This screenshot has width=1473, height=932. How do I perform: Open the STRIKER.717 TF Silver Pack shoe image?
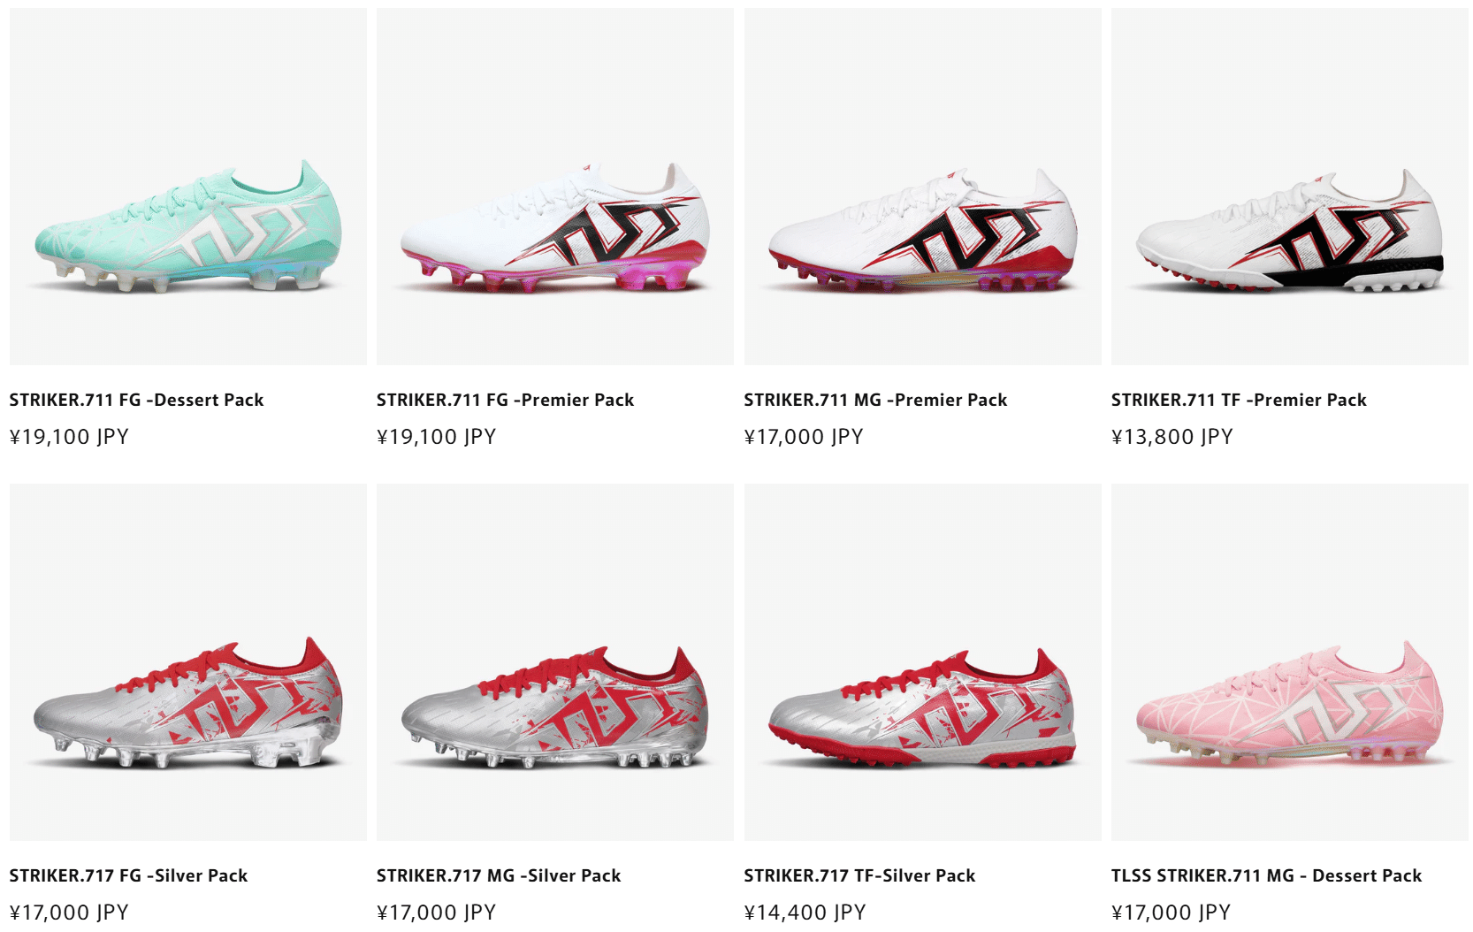coord(923,662)
